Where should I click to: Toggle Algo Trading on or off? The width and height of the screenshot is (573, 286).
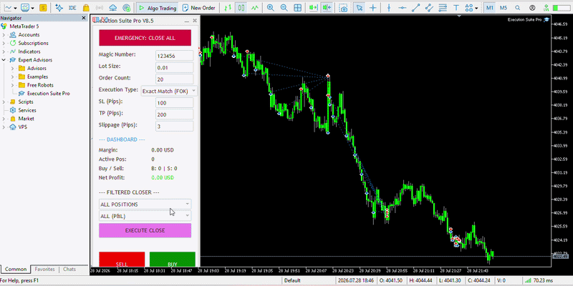[x=156, y=8]
